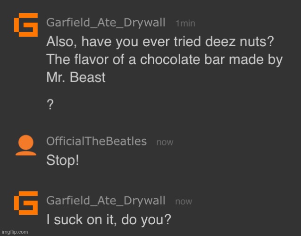Click the 'Stop!' reply text
This screenshot has width=301, height=236.
[x=62, y=160]
